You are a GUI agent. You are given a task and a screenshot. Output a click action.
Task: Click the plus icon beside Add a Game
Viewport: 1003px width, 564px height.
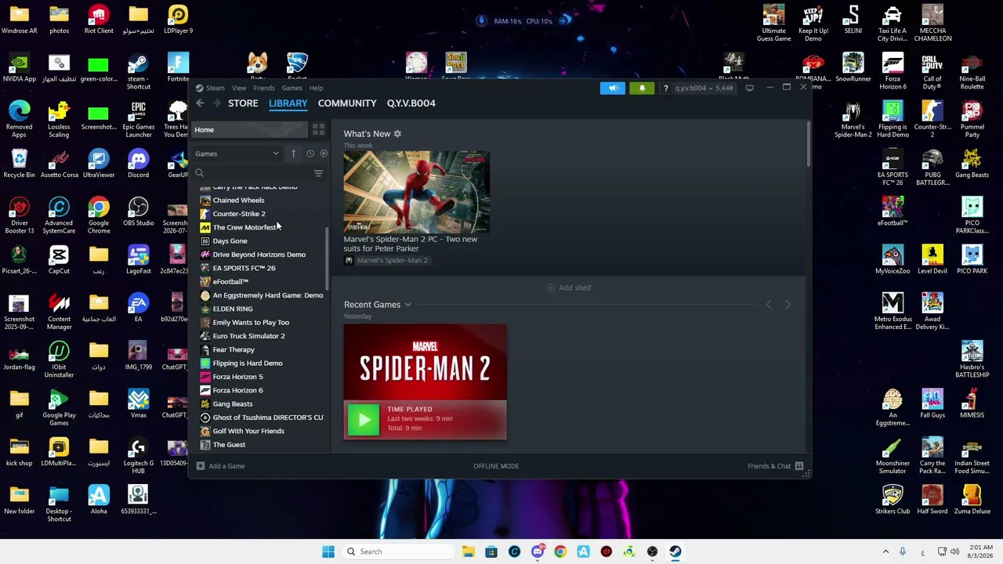[201, 466]
